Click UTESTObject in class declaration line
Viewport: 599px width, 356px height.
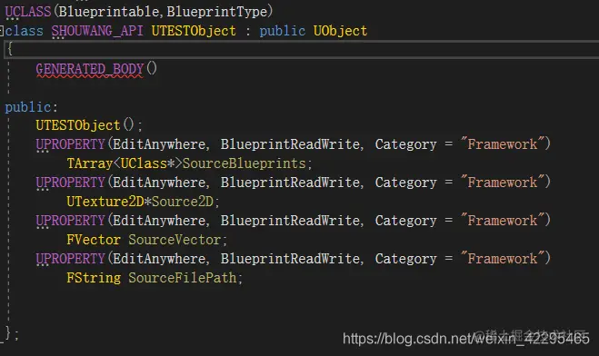194,31
